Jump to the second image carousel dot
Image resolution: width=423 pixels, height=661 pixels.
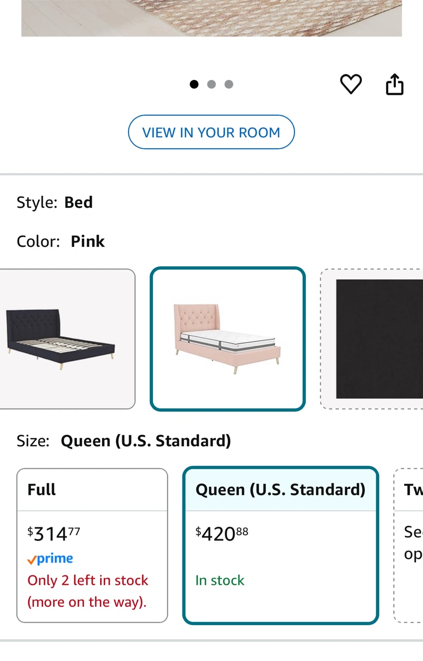click(x=211, y=84)
